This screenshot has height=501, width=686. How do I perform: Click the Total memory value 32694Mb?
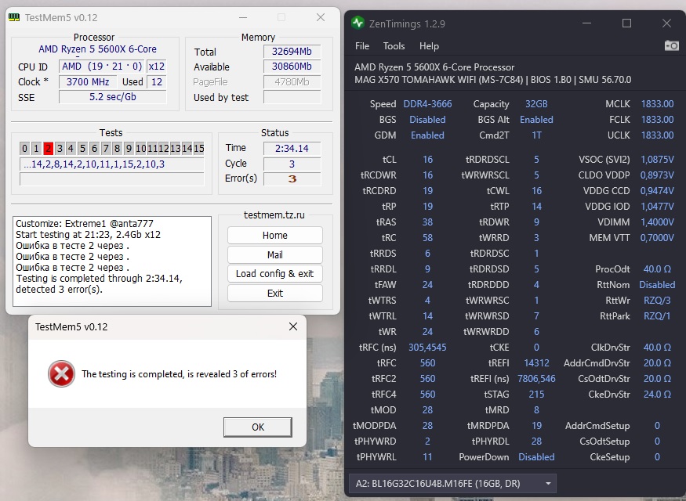pos(292,52)
